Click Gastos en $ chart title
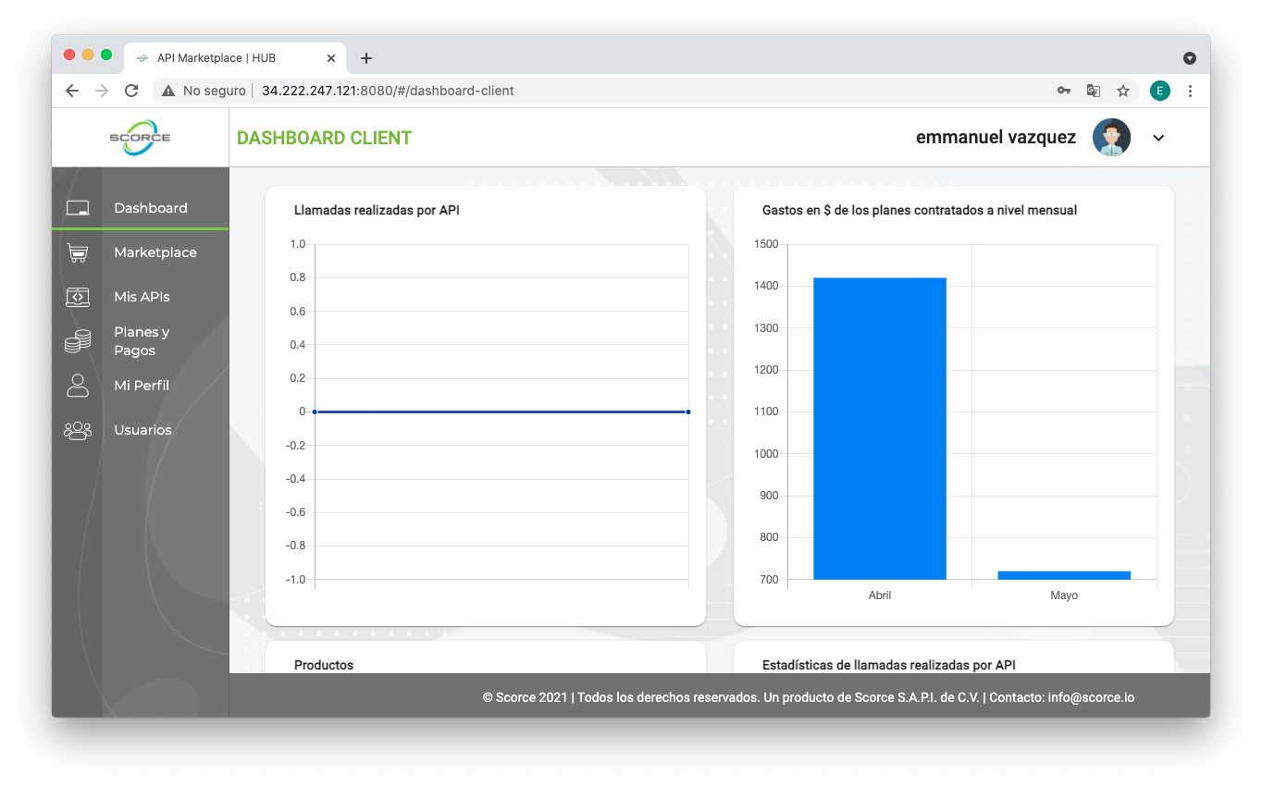Screen dimensions: 1262x786 point(920,210)
